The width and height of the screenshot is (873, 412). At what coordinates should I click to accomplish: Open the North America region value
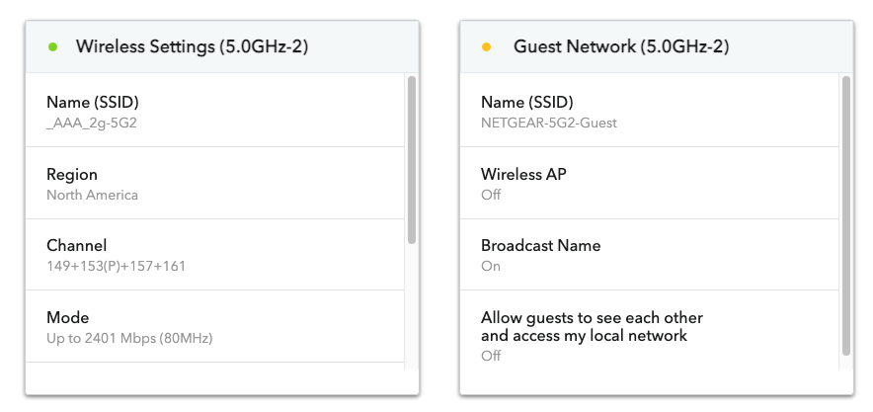[92, 195]
